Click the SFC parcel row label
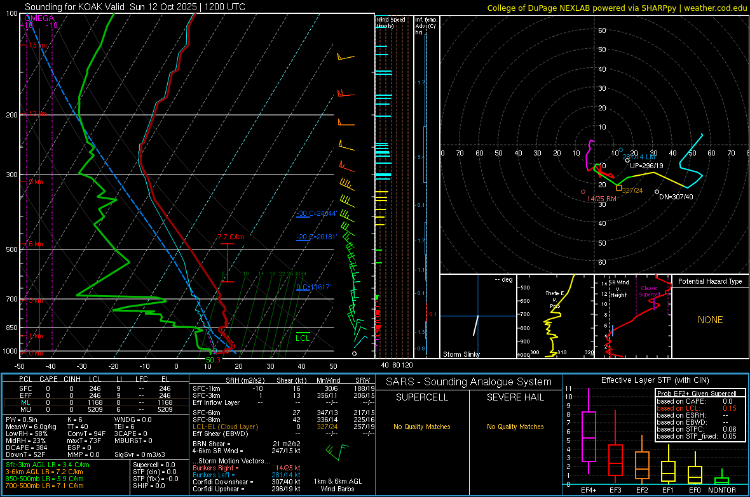 point(25,388)
